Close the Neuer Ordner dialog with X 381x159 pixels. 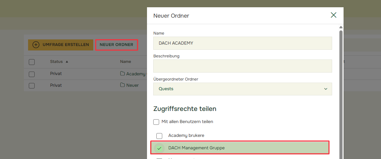click(x=334, y=15)
